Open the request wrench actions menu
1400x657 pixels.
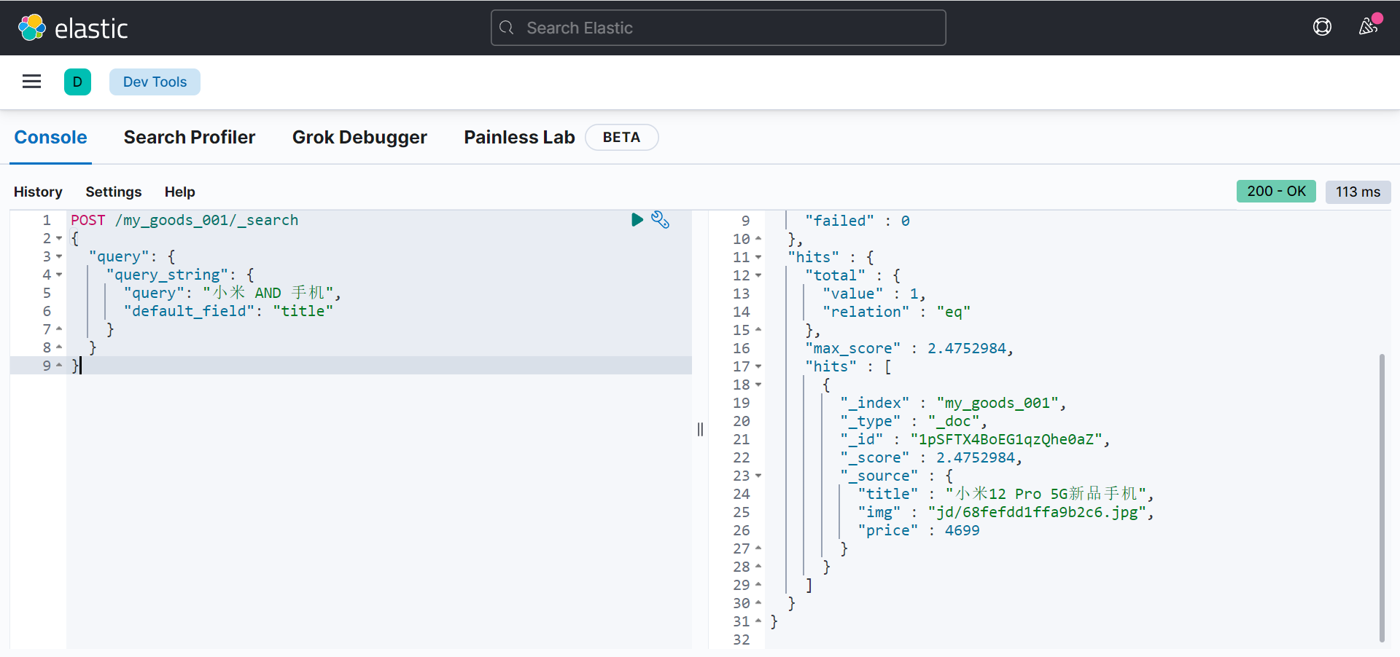pyautogui.click(x=660, y=219)
